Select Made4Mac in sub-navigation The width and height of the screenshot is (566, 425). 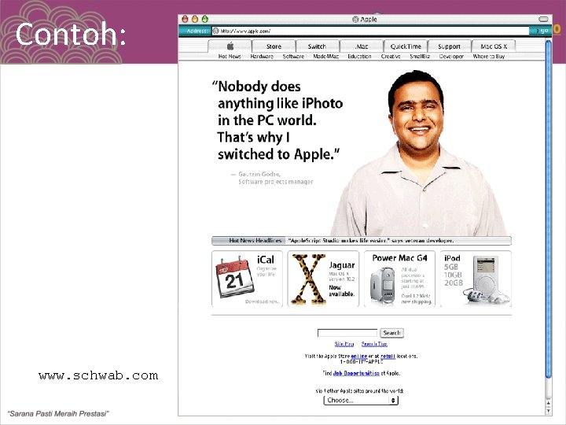(326, 57)
